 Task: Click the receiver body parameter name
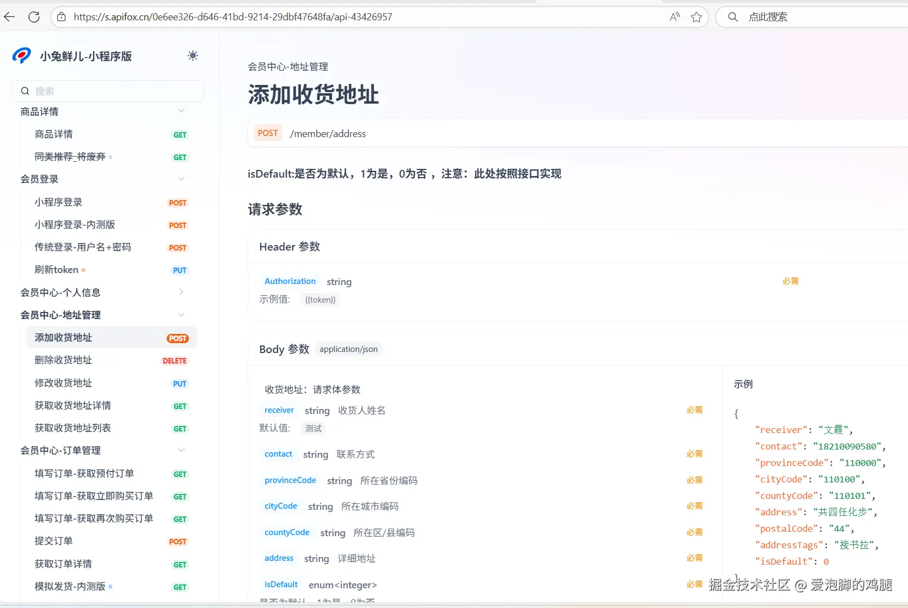click(x=279, y=410)
